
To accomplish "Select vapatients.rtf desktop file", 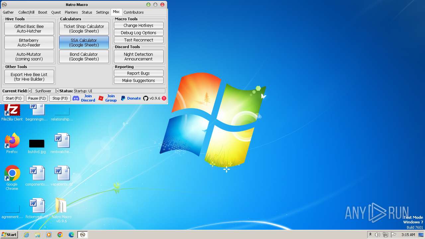I will pos(62,176).
